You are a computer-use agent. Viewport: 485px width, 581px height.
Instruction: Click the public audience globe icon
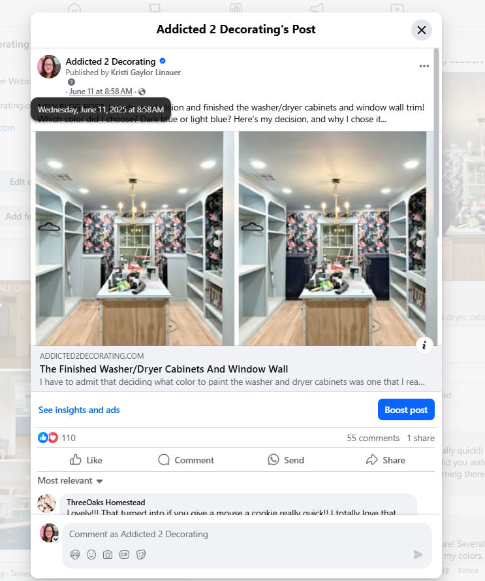[x=142, y=91]
